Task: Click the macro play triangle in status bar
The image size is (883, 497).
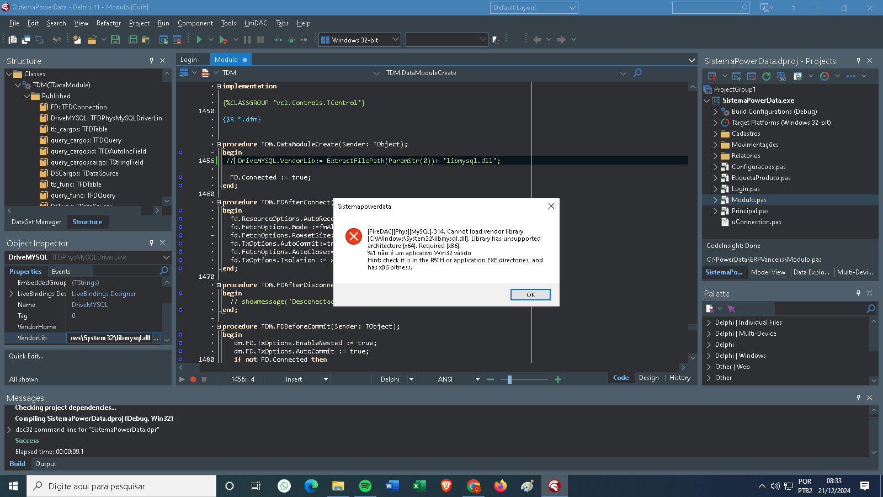Action: 182,379
